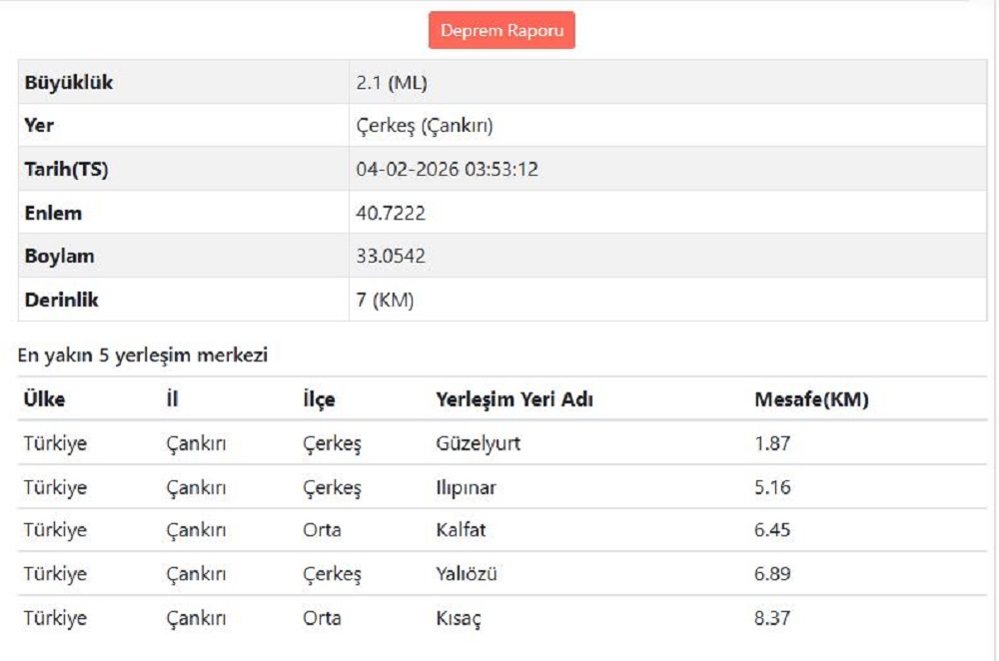Select the Kısaç distance 8.37
The height and width of the screenshot is (661, 999).
[x=772, y=618]
